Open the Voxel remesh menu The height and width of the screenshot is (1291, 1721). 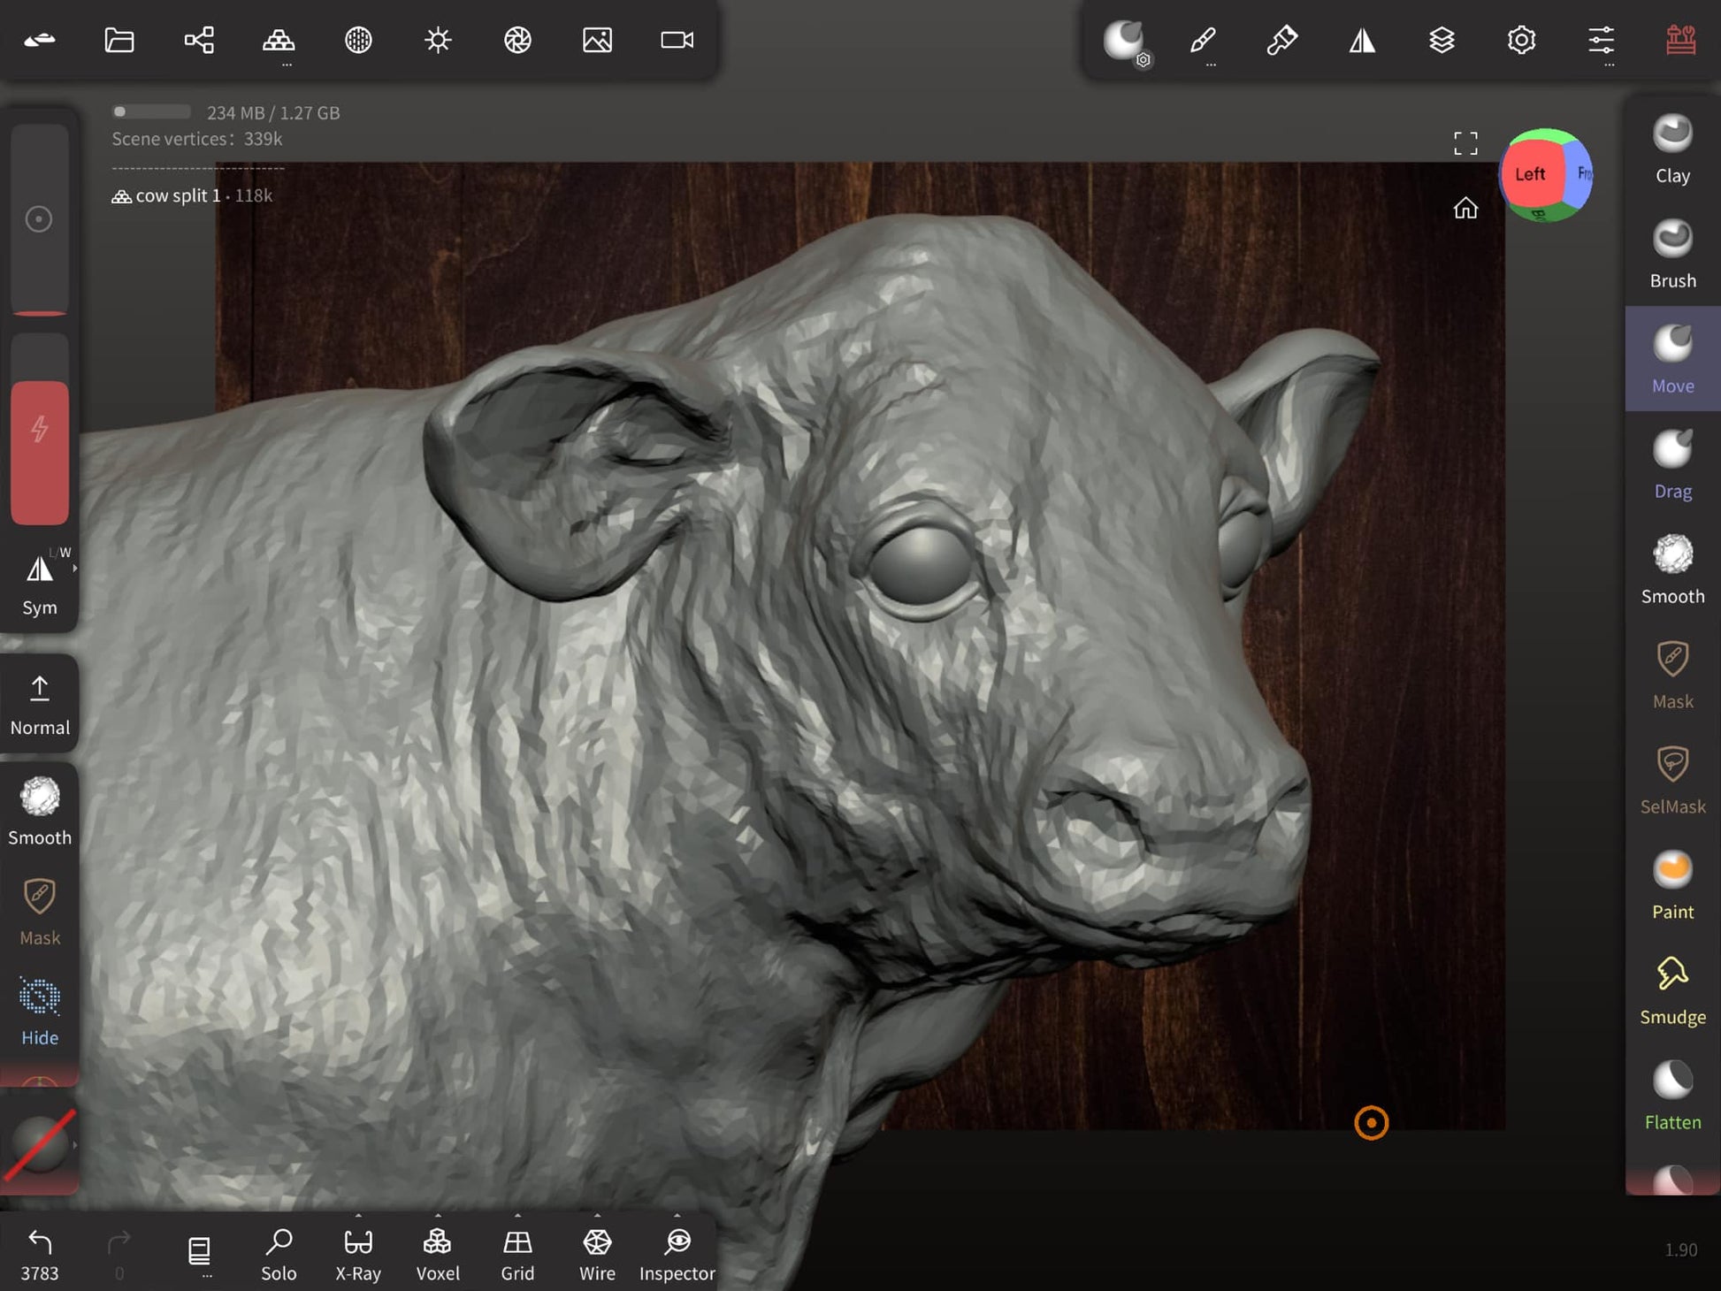[438, 1253]
